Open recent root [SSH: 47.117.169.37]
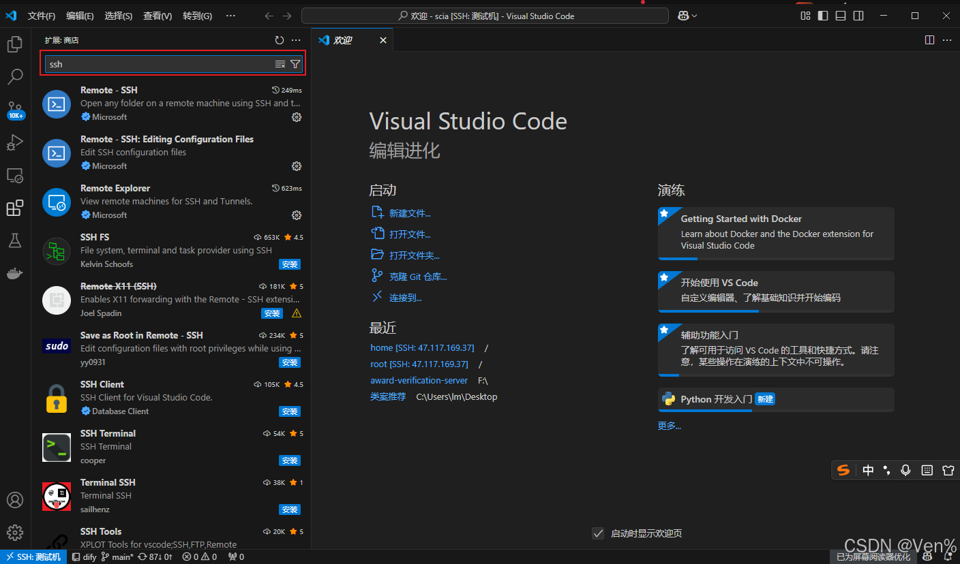Screen dimensions: 960x564 [x=419, y=364]
